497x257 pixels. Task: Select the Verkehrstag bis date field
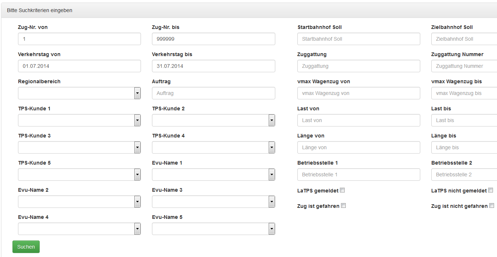pos(214,66)
